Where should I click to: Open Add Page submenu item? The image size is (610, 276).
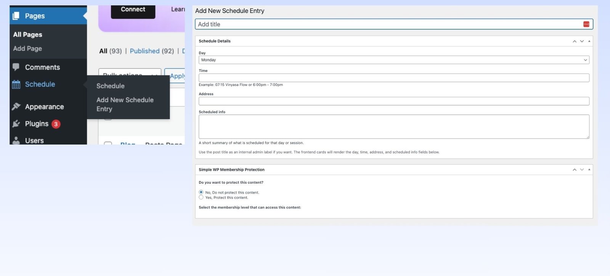click(x=27, y=48)
